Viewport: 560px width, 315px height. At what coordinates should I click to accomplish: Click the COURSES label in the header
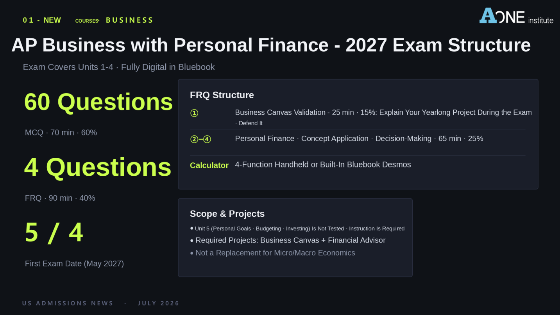(87, 21)
